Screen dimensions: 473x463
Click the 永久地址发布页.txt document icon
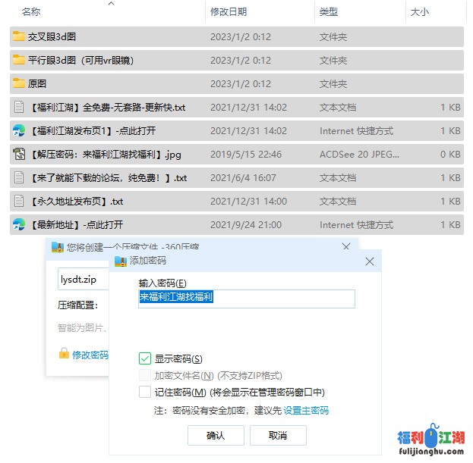(19, 201)
